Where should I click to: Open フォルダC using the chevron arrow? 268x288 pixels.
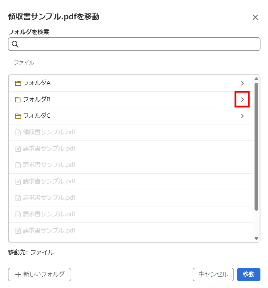pyautogui.click(x=242, y=116)
